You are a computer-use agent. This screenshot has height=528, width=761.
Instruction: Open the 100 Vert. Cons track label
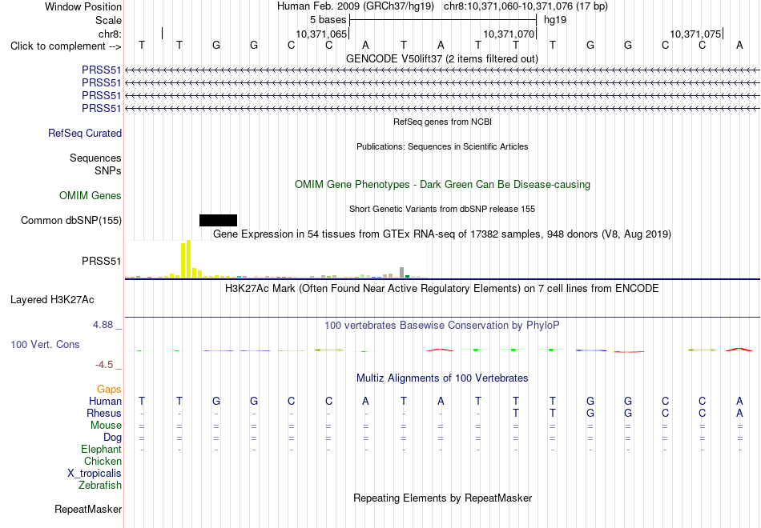point(45,345)
